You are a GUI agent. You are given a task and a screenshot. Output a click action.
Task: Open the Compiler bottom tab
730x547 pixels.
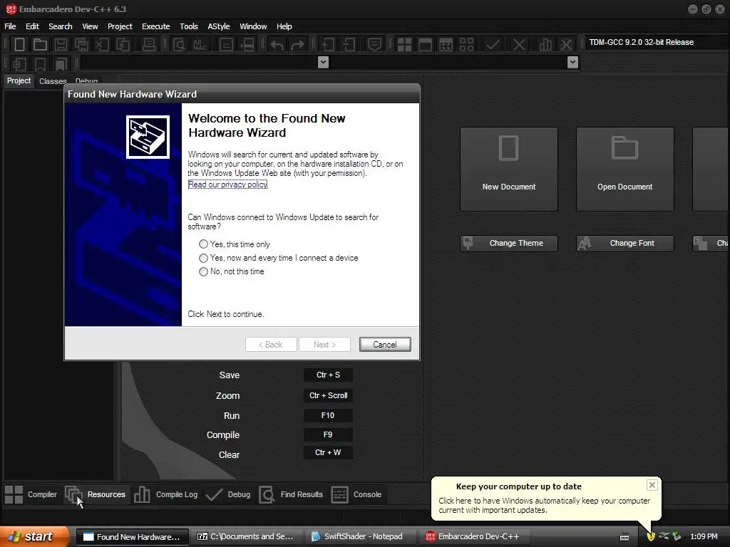(x=31, y=494)
